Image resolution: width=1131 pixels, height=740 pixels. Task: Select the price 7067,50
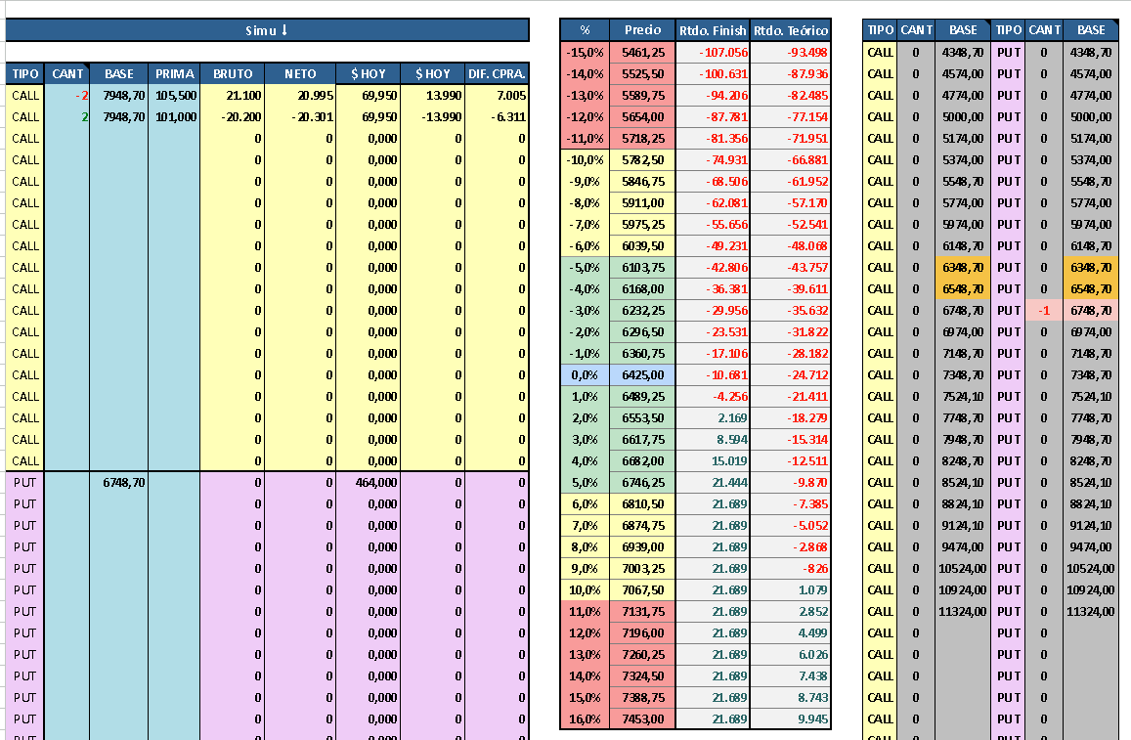tap(642, 590)
